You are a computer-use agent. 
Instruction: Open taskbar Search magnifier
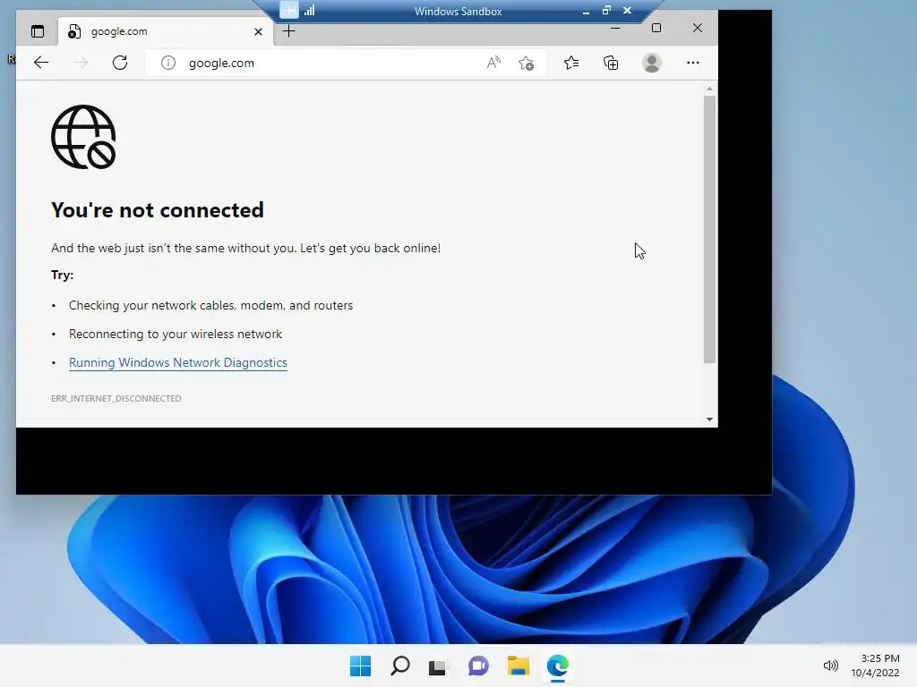coord(400,666)
